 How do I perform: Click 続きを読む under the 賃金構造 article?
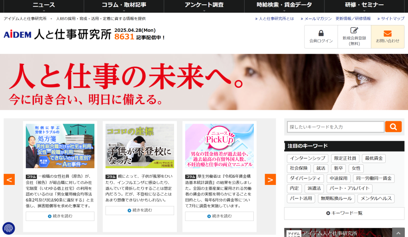pyautogui.click(x=220, y=216)
